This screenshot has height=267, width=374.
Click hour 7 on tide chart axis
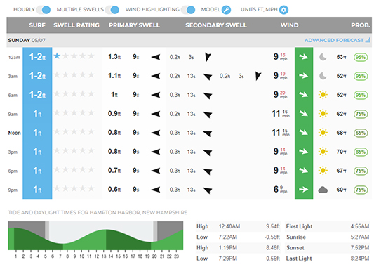(x=60, y=256)
